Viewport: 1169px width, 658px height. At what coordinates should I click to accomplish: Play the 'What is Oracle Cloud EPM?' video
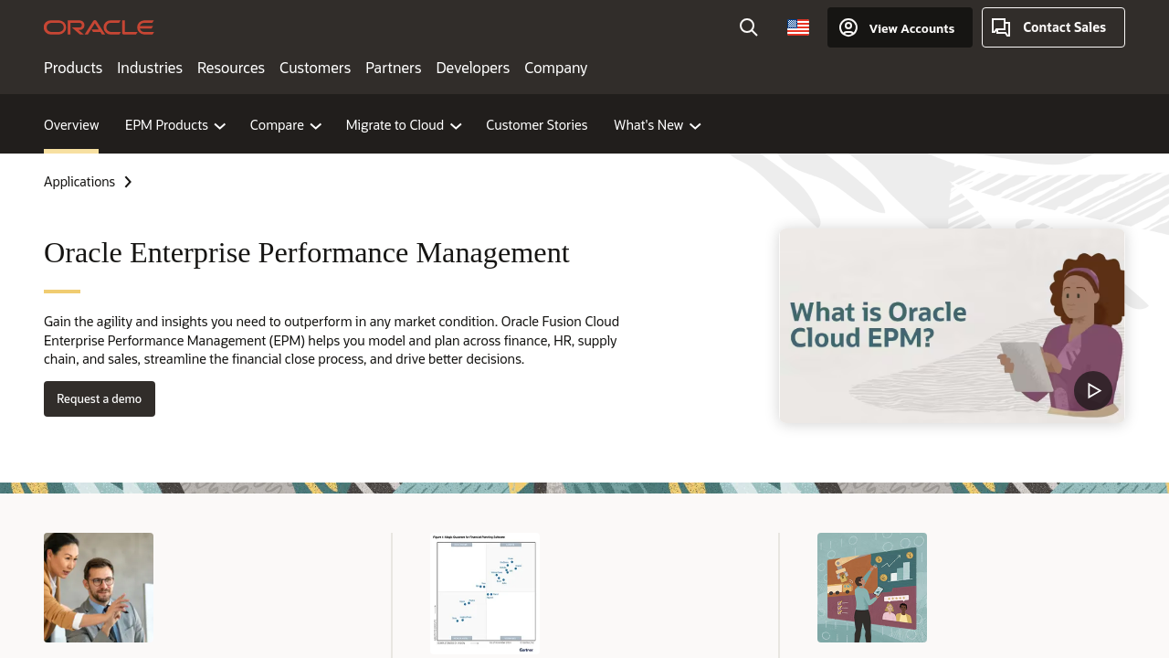coord(1093,390)
